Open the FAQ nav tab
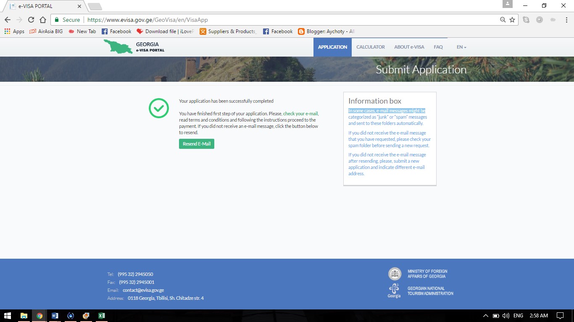This screenshot has height=322, width=574. tap(438, 47)
